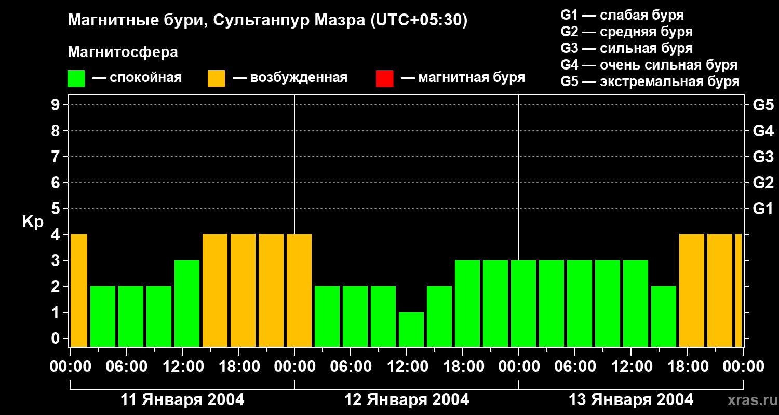
Task: Click the 'G5 — экстремальная буря' legend line
Action: click(650, 81)
